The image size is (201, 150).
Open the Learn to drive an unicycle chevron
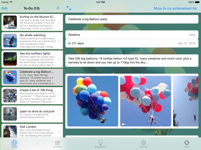(x=59, y=114)
